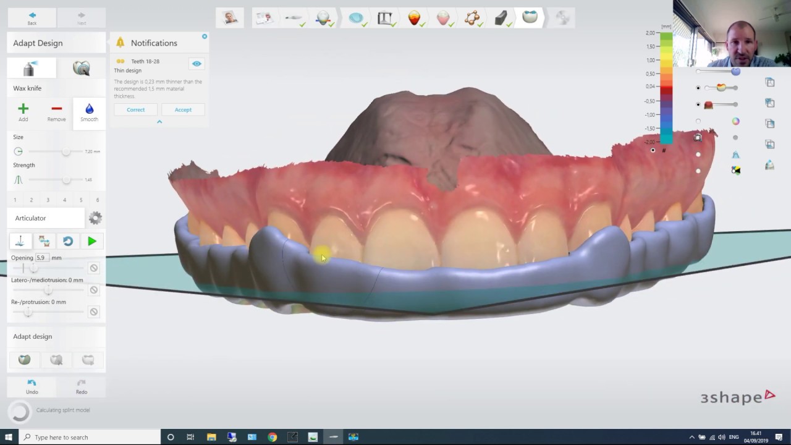
Task: Select wax knife preset 3
Action: pos(48,200)
